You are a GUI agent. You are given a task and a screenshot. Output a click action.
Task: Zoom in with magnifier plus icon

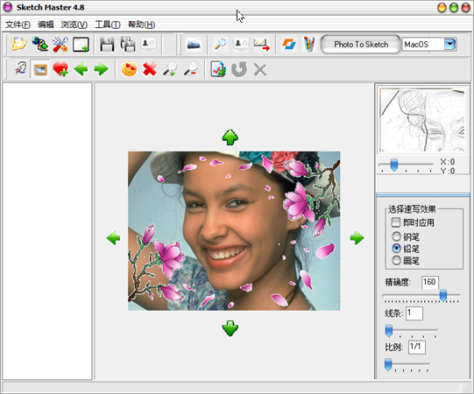[170, 69]
